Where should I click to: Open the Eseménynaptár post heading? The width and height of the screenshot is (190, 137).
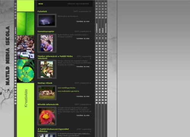pyautogui.click(x=46, y=32)
